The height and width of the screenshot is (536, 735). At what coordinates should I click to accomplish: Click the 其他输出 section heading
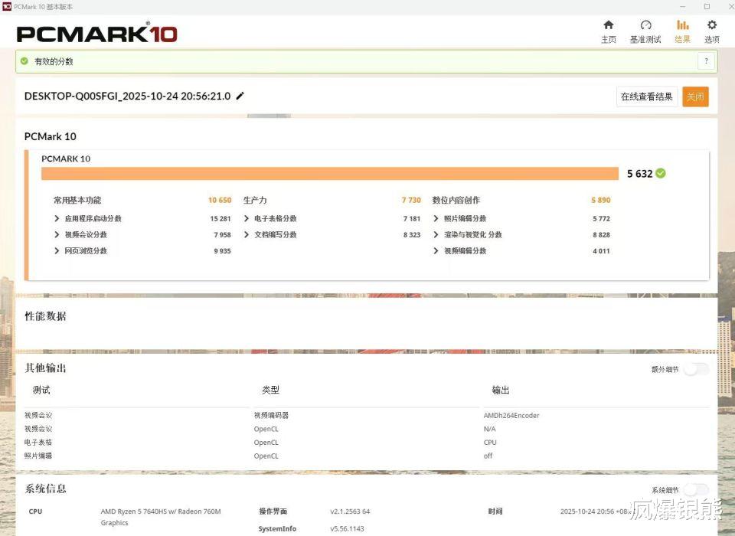point(45,368)
